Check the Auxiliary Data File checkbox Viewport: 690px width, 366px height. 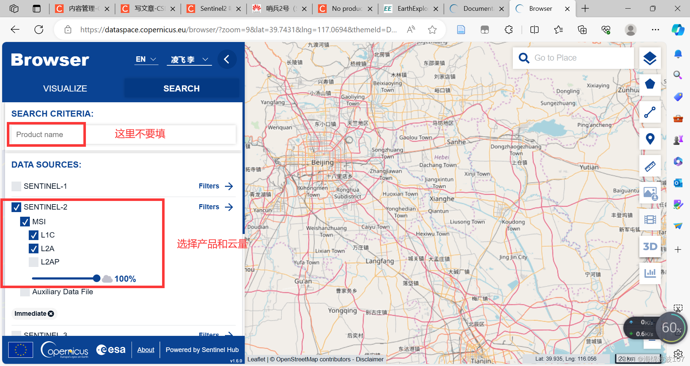[x=25, y=292]
